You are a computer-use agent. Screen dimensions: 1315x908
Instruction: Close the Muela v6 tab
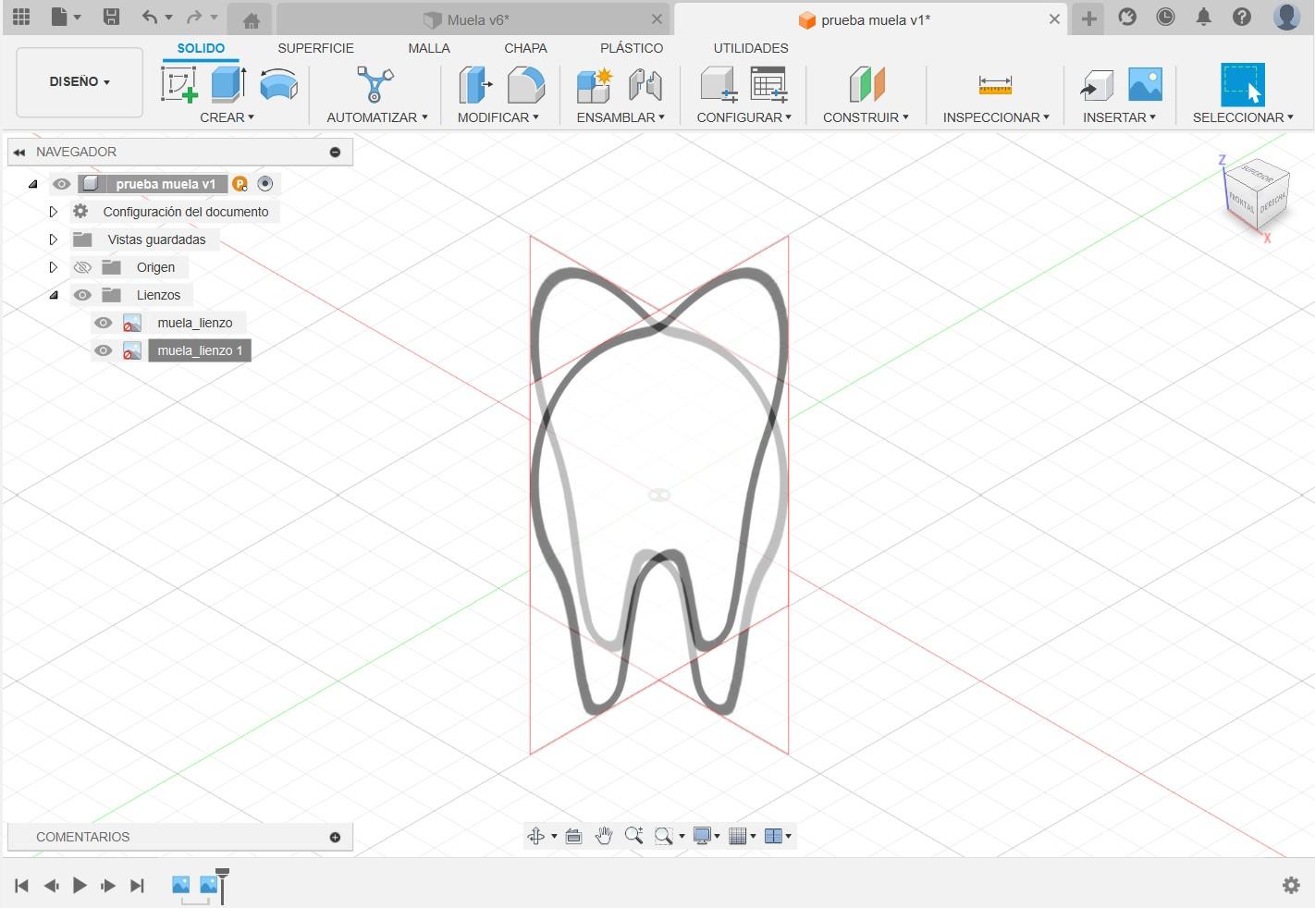click(x=657, y=19)
